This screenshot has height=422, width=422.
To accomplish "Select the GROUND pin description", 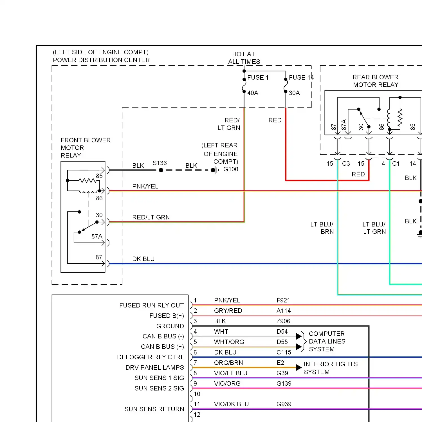I will (x=170, y=326).
